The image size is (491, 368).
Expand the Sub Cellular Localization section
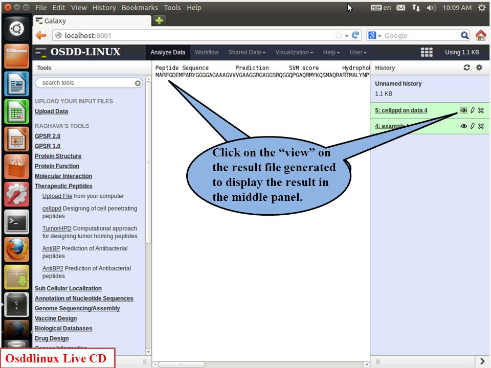tap(68, 288)
